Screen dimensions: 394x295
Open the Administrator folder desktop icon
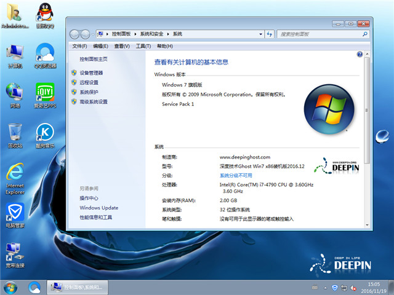15,15
